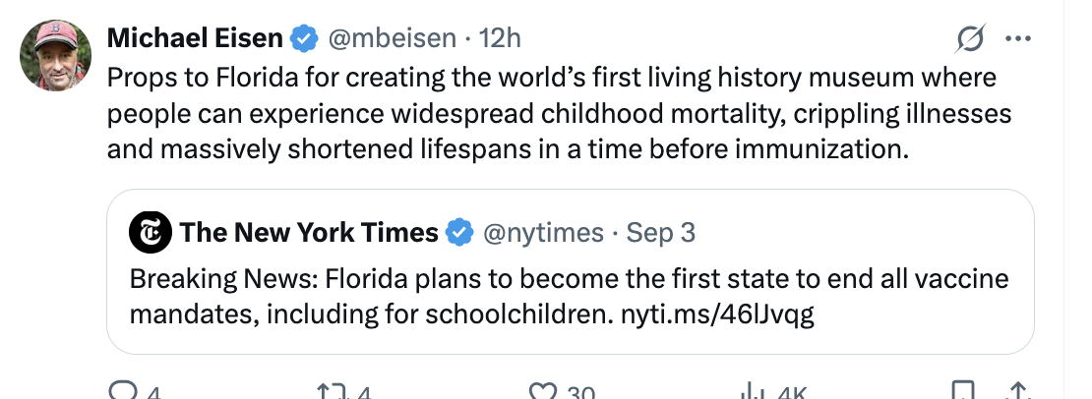The height and width of the screenshot is (399, 1092).
Task: Click the 12h post timestamp
Action: 500,38
